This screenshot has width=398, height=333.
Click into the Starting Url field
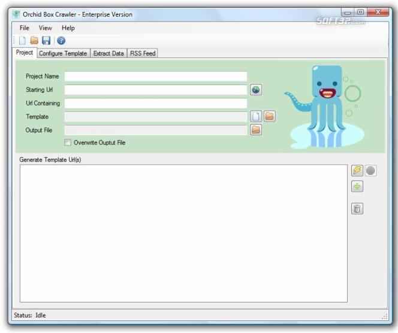tap(156, 90)
